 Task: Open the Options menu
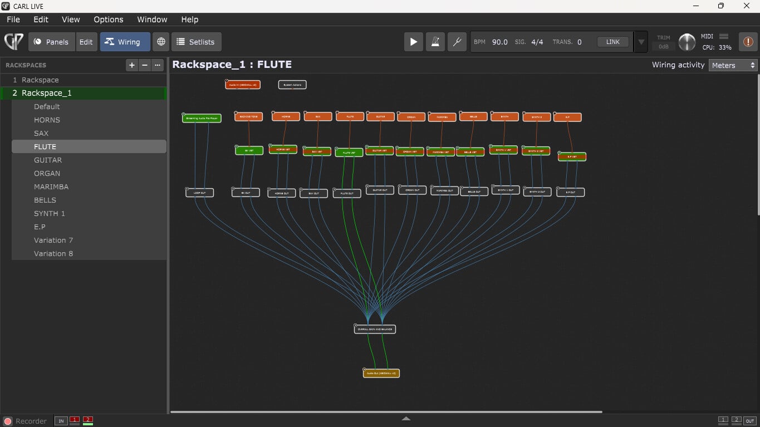point(108,19)
